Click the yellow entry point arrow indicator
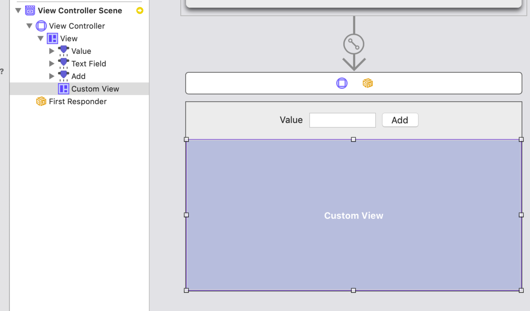530x311 pixels. click(x=140, y=11)
